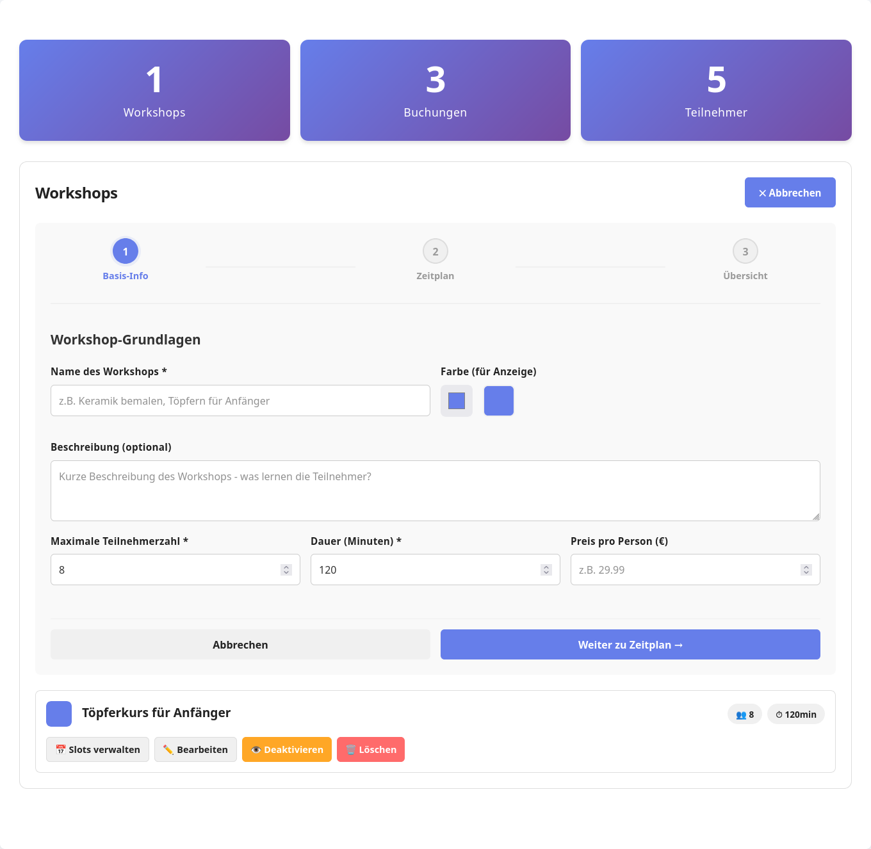Click the × icon in top Abbrechen button
This screenshot has width=871, height=849.
tap(761, 192)
